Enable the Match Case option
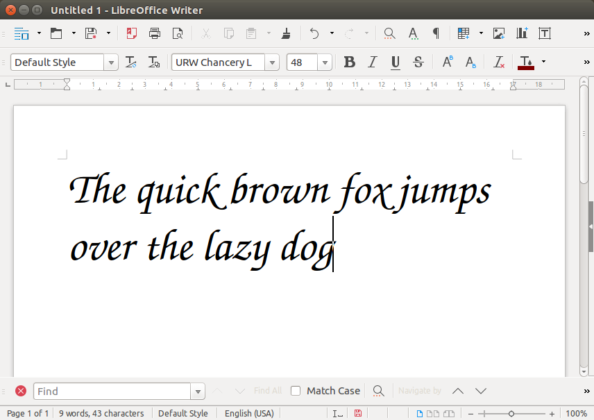Screen dimensions: 594x420 296,391
